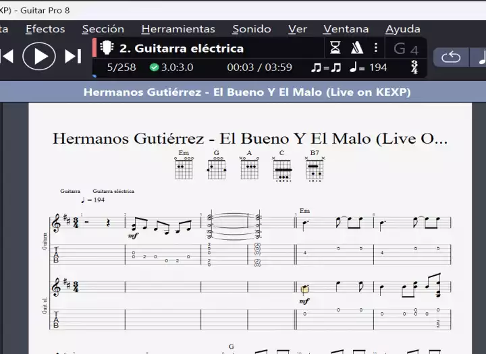Open the Sonido menu
Screen dimensions: 486x354
click(x=252, y=29)
